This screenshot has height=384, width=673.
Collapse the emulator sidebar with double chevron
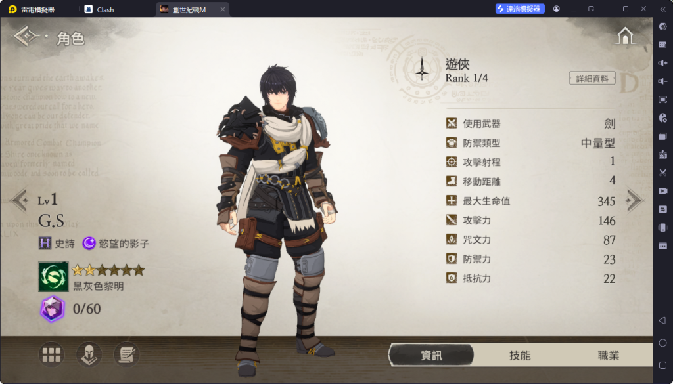click(662, 9)
